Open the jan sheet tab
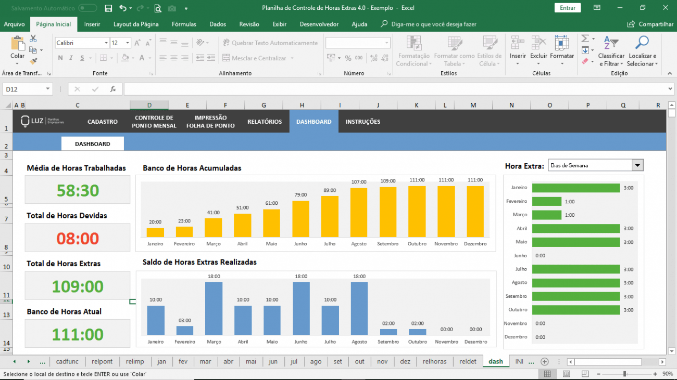Image resolution: width=677 pixels, height=380 pixels. pyautogui.click(x=161, y=361)
